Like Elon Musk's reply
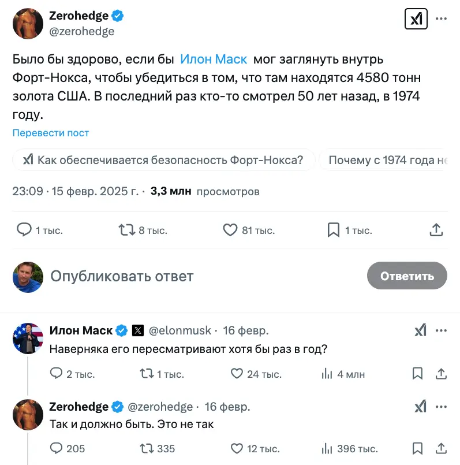This screenshot has width=460, height=465. 237,374
